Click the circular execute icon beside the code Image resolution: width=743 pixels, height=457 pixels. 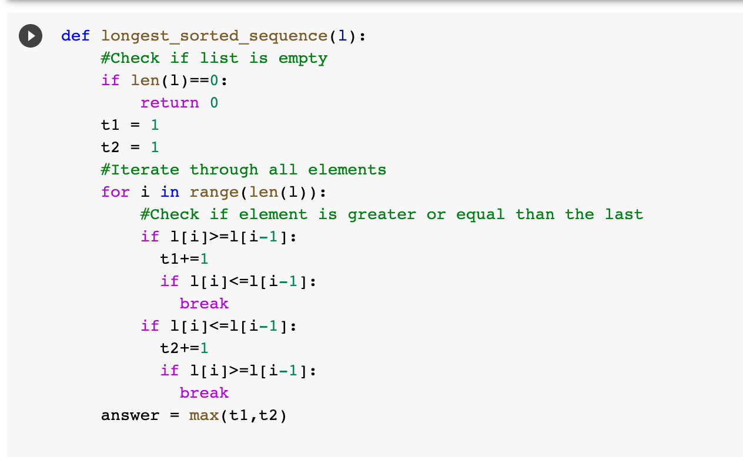(x=30, y=36)
